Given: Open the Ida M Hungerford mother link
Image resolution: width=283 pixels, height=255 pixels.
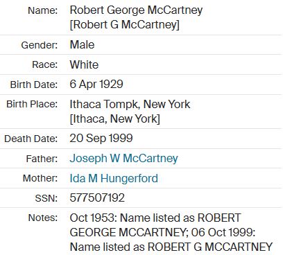Looking at the screenshot, I should click(114, 178).
